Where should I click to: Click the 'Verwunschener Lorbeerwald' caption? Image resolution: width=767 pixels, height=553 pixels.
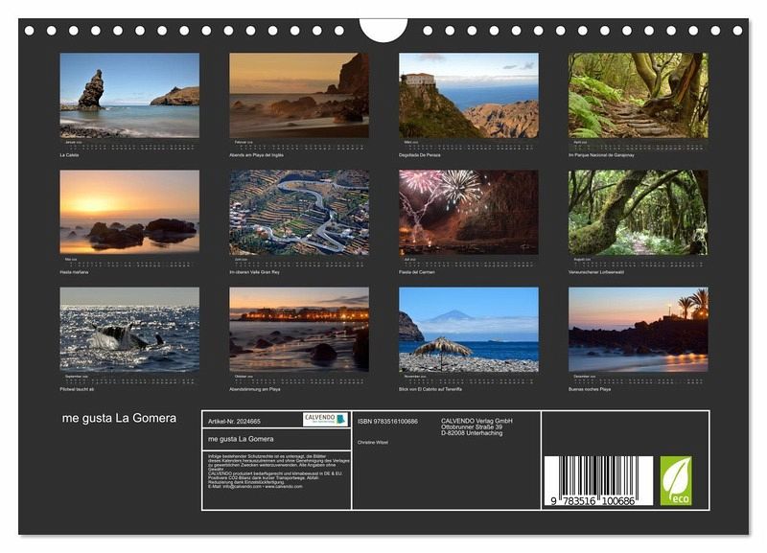(595, 272)
